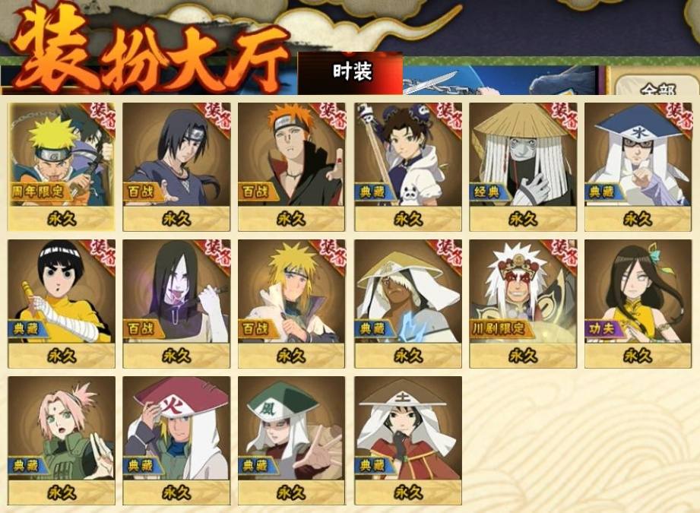The height and width of the screenshot is (513, 700).
Task: Select Tenten's 典藏 costume with panda
Action: point(408,167)
